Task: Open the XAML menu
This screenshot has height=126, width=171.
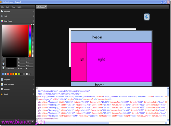Action: click(20, 7)
